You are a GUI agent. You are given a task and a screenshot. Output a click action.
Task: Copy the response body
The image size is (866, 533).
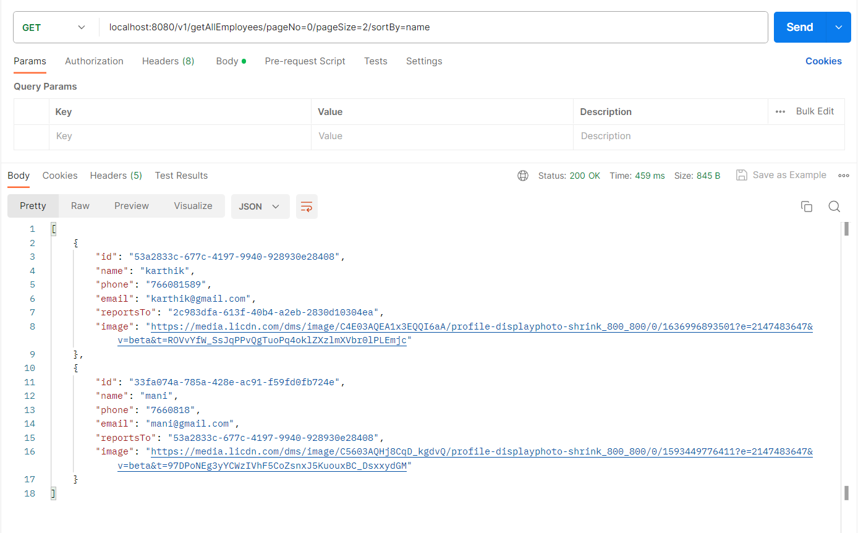click(x=807, y=206)
